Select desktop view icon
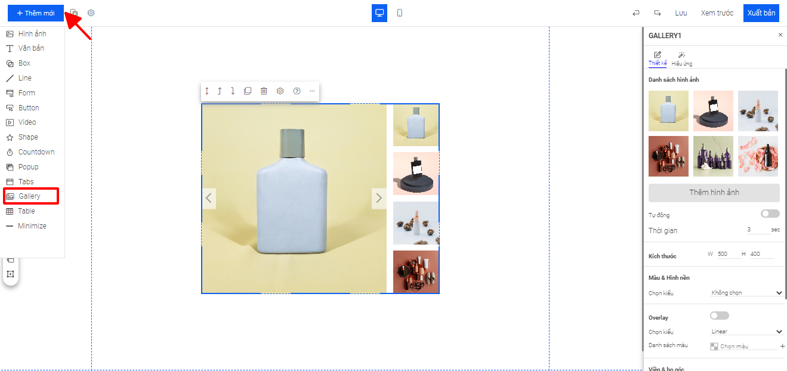Image resolution: width=787 pixels, height=371 pixels. click(379, 13)
